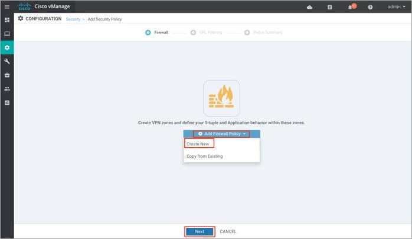Viewport: 412px width, 239px height.
Task: Select the Firewall wizard step
Action: click(x=157, y=32)
